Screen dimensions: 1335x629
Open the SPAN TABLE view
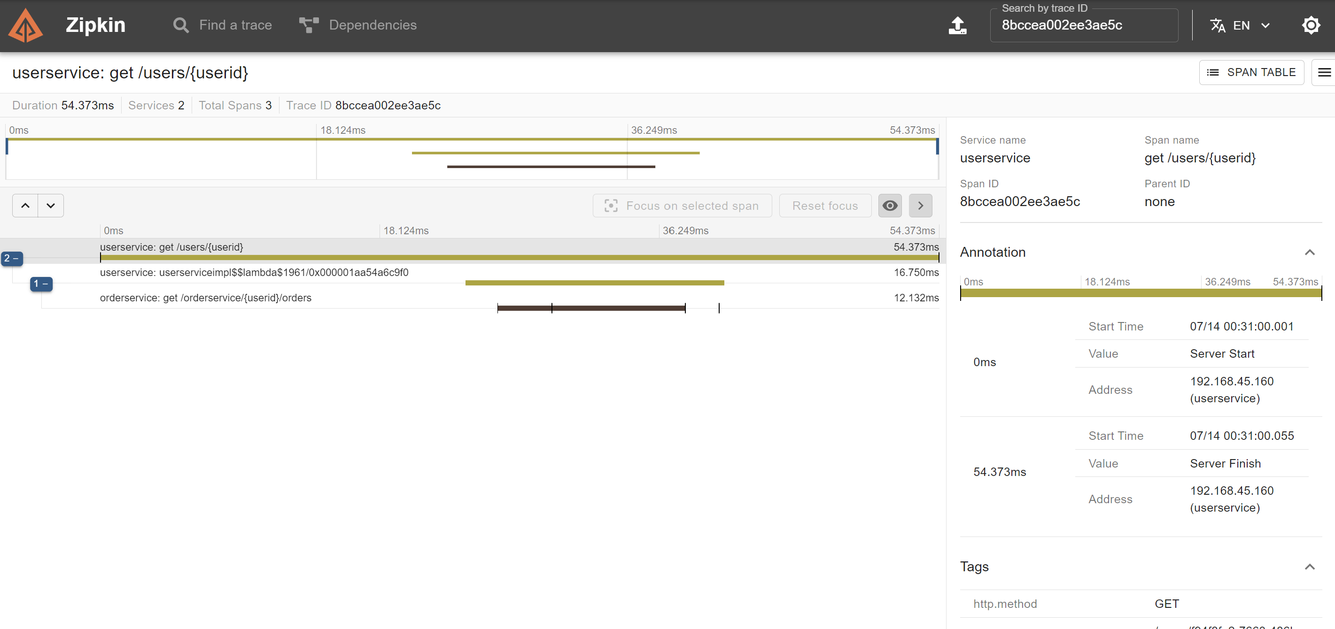[x=1251, y=72]
